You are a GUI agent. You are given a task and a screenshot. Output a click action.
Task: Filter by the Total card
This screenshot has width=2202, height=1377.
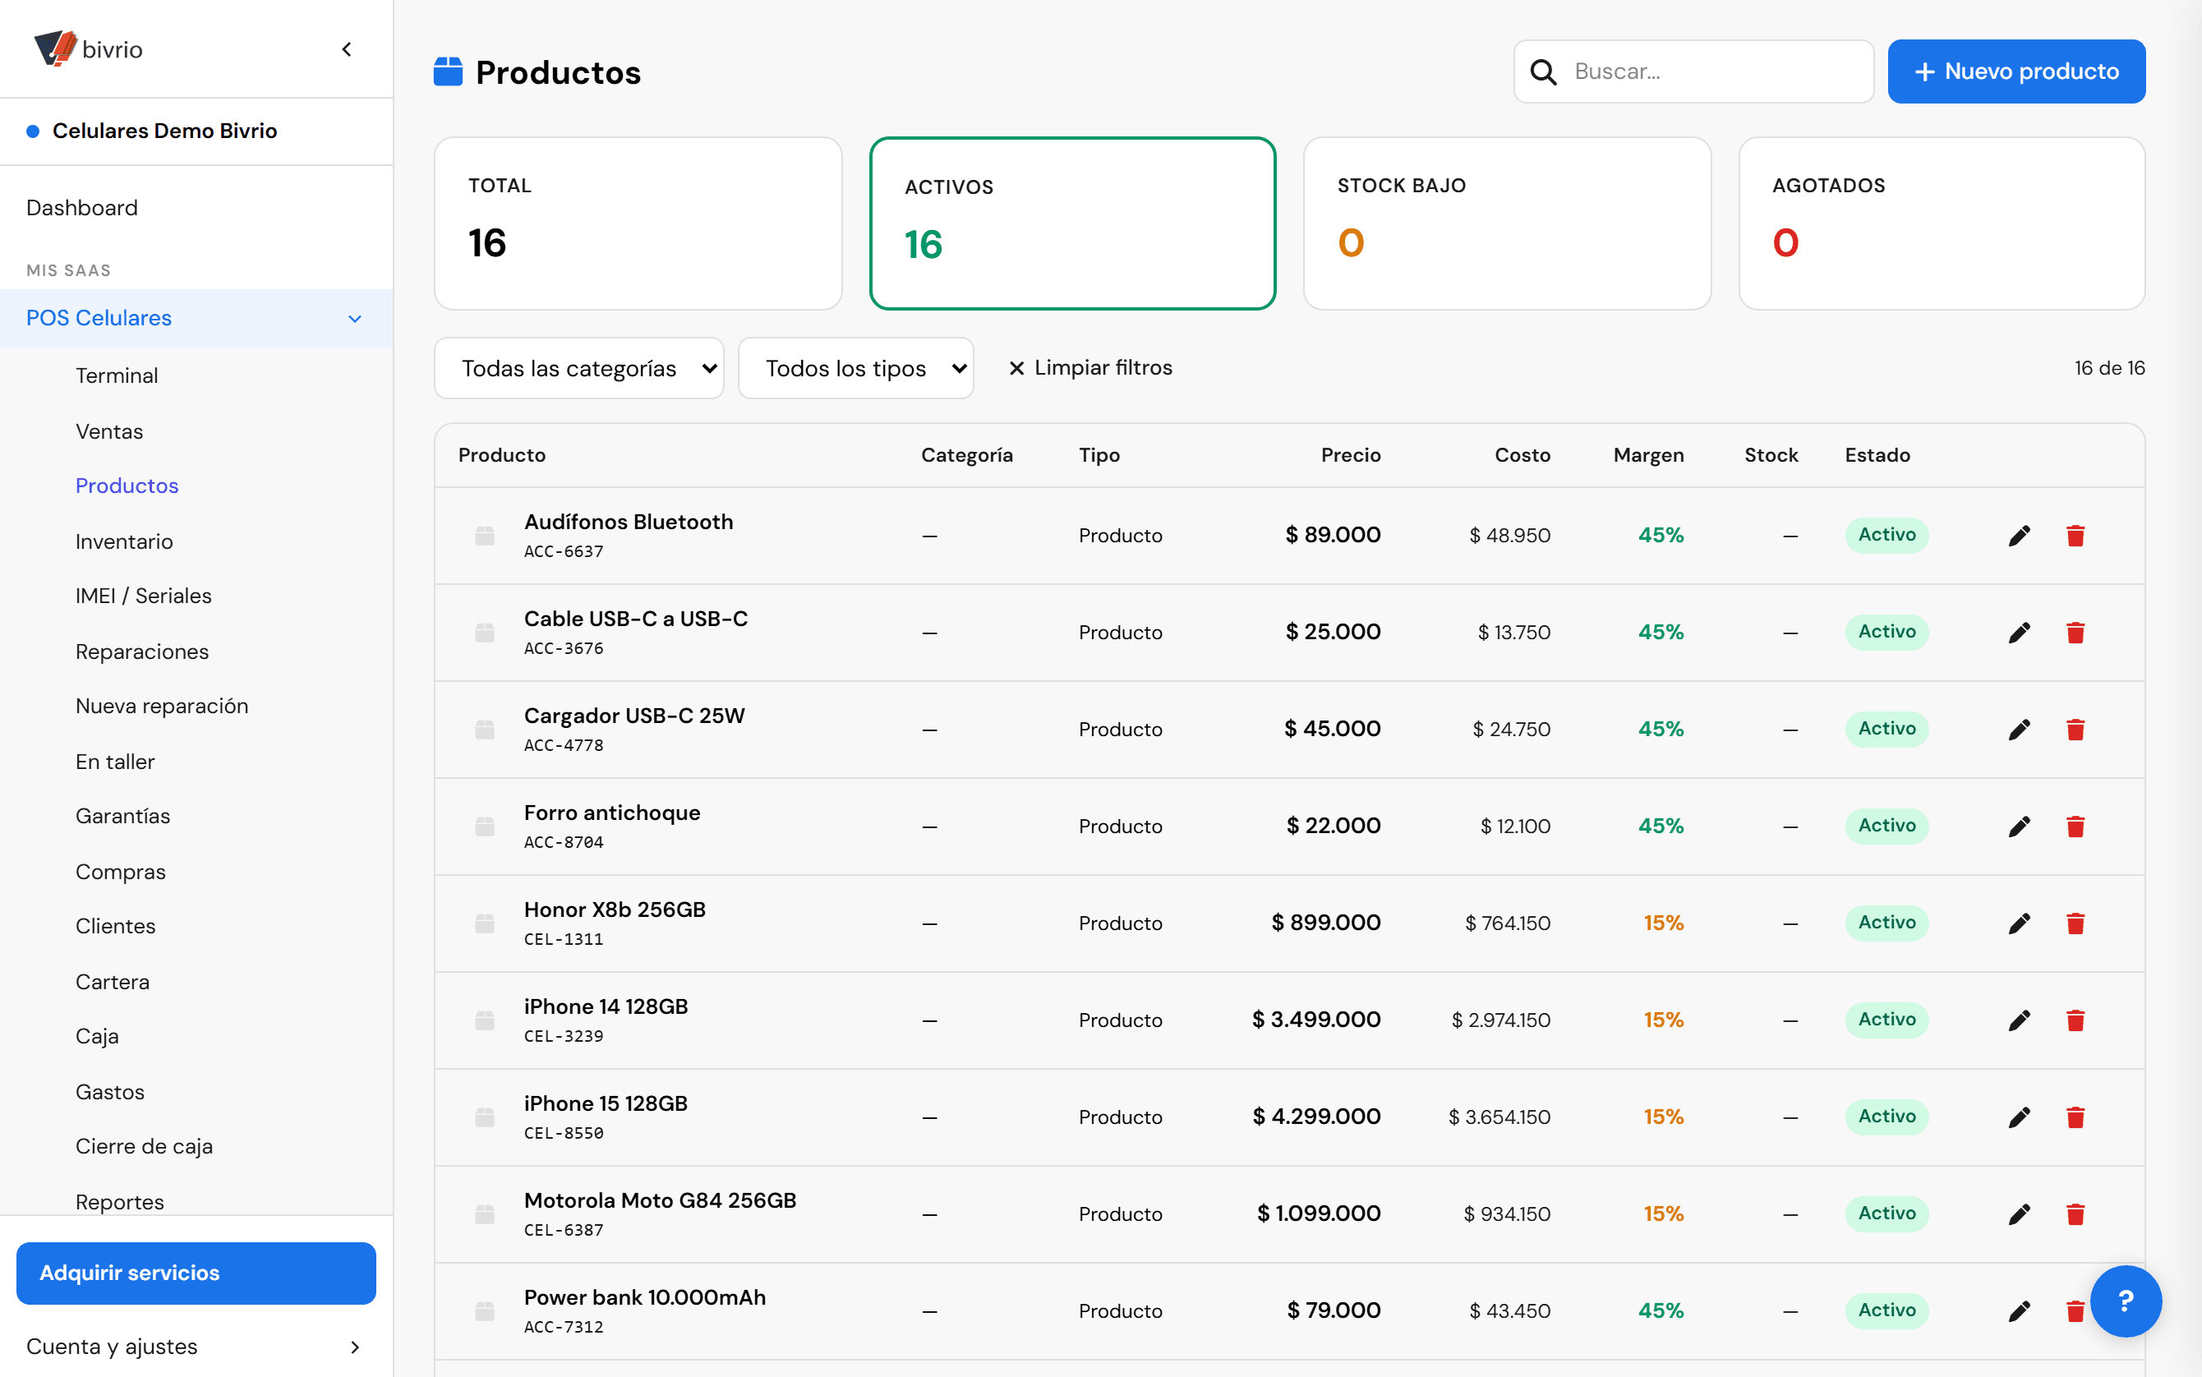pos(638,223)
